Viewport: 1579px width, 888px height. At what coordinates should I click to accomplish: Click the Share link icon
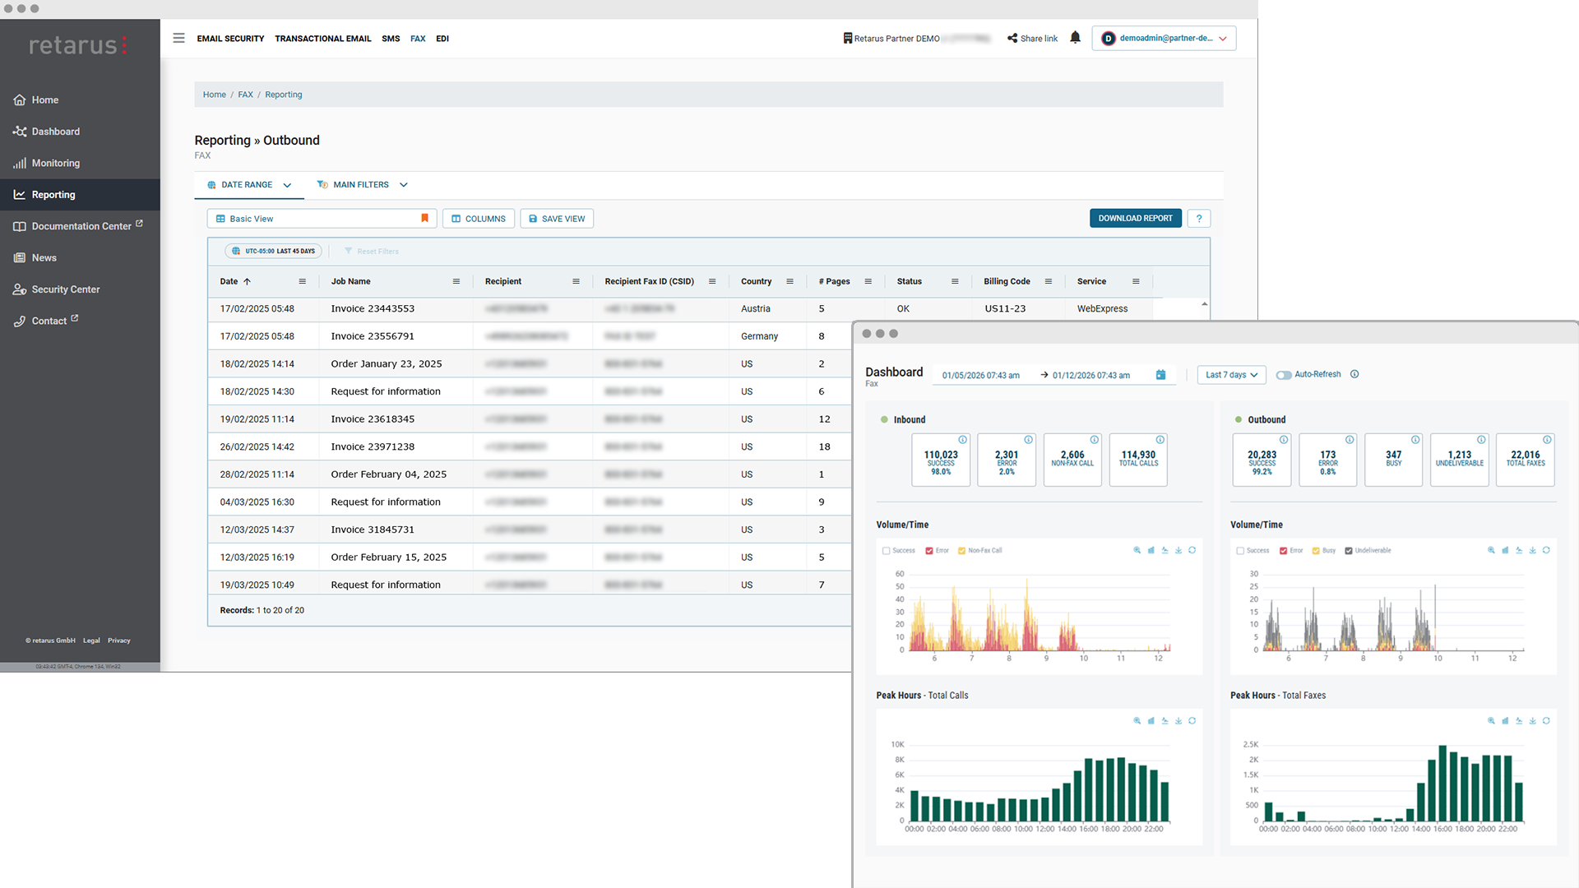pos(1012,38)
